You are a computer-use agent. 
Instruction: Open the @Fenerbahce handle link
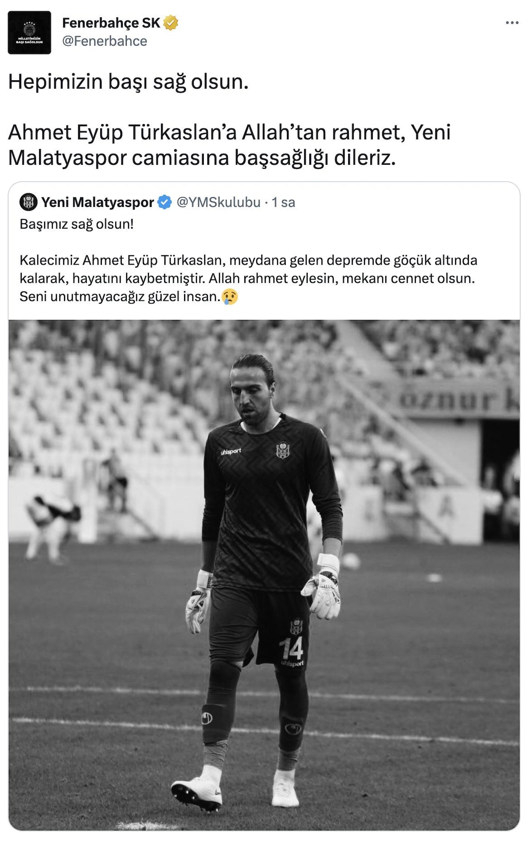point(105,41)
